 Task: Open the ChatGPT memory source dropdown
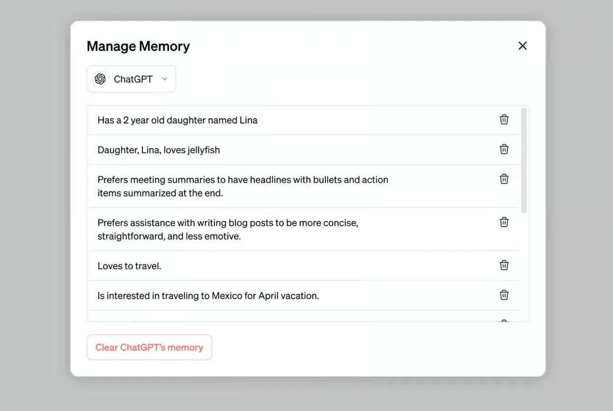point(131,79)
